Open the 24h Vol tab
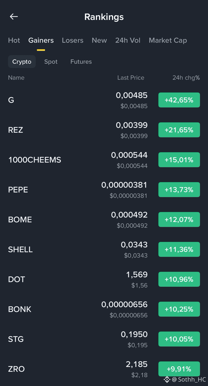 (x=128, y=40)
